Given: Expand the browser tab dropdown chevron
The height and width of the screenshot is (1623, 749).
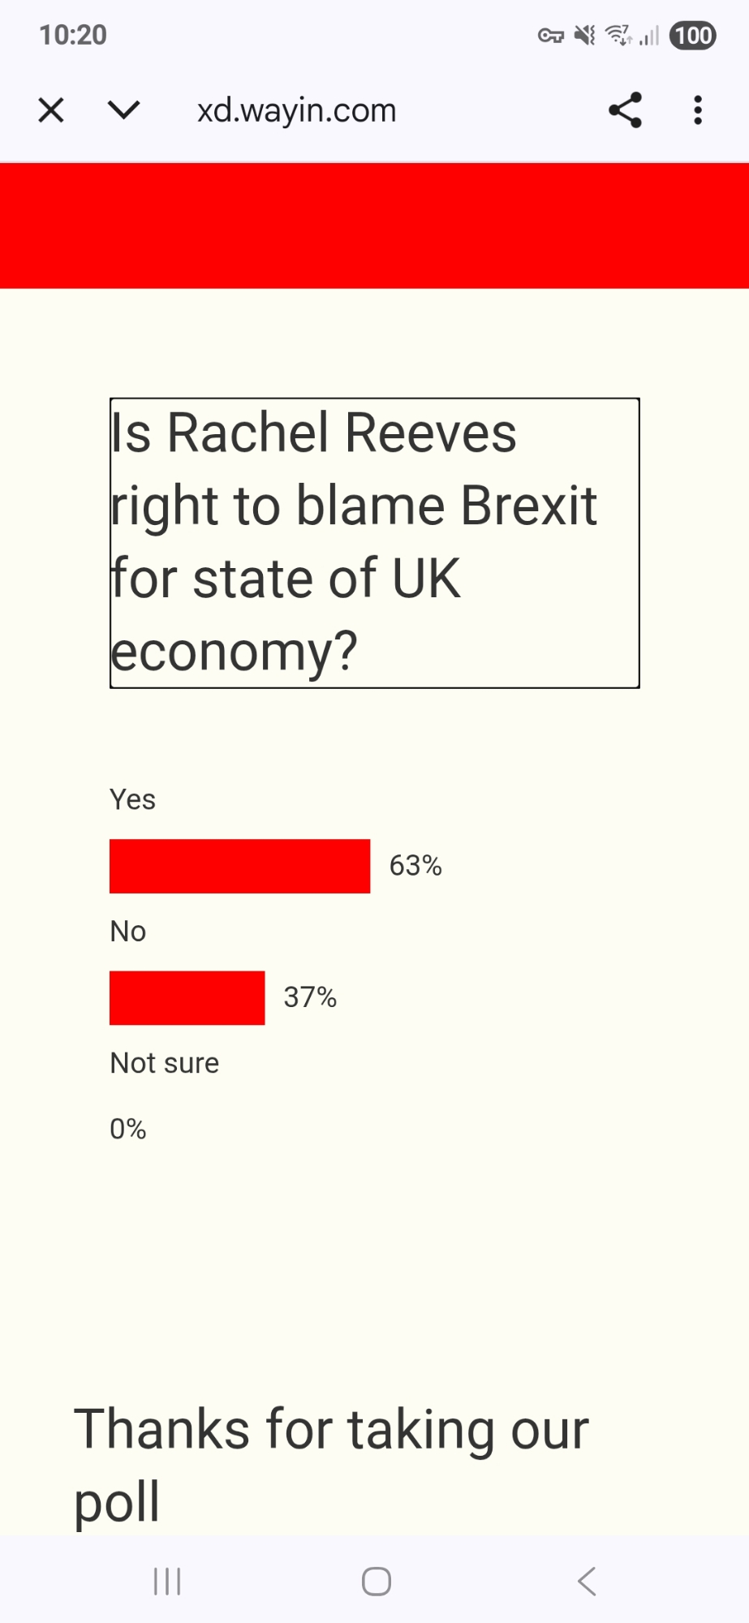Looking at the screenshot, I should [x=123, y=110].
